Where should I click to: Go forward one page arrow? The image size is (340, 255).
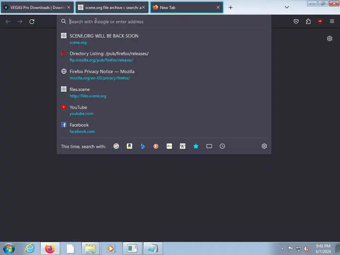pos(20,22)
